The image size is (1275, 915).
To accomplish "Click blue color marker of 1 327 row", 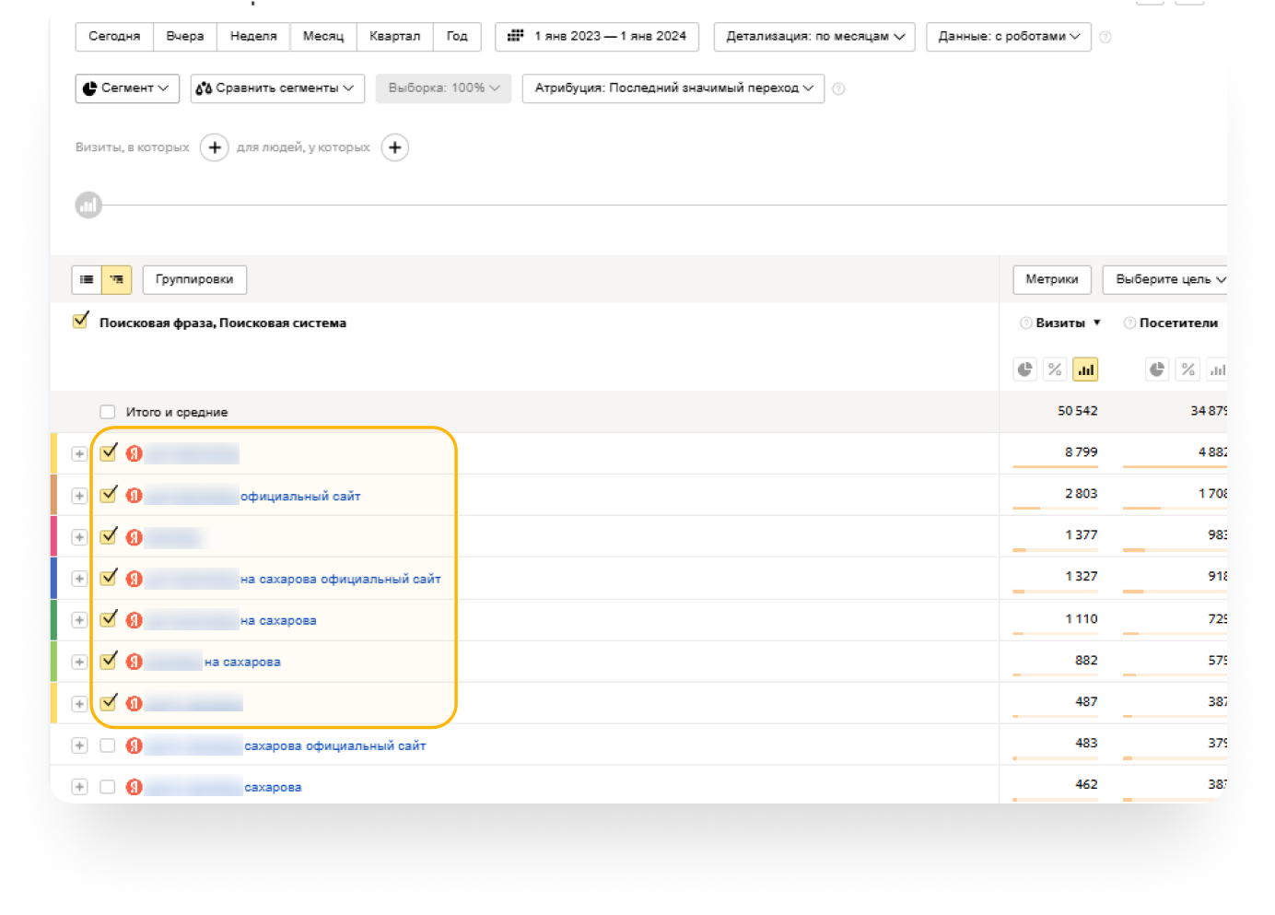I will point(53,578).
